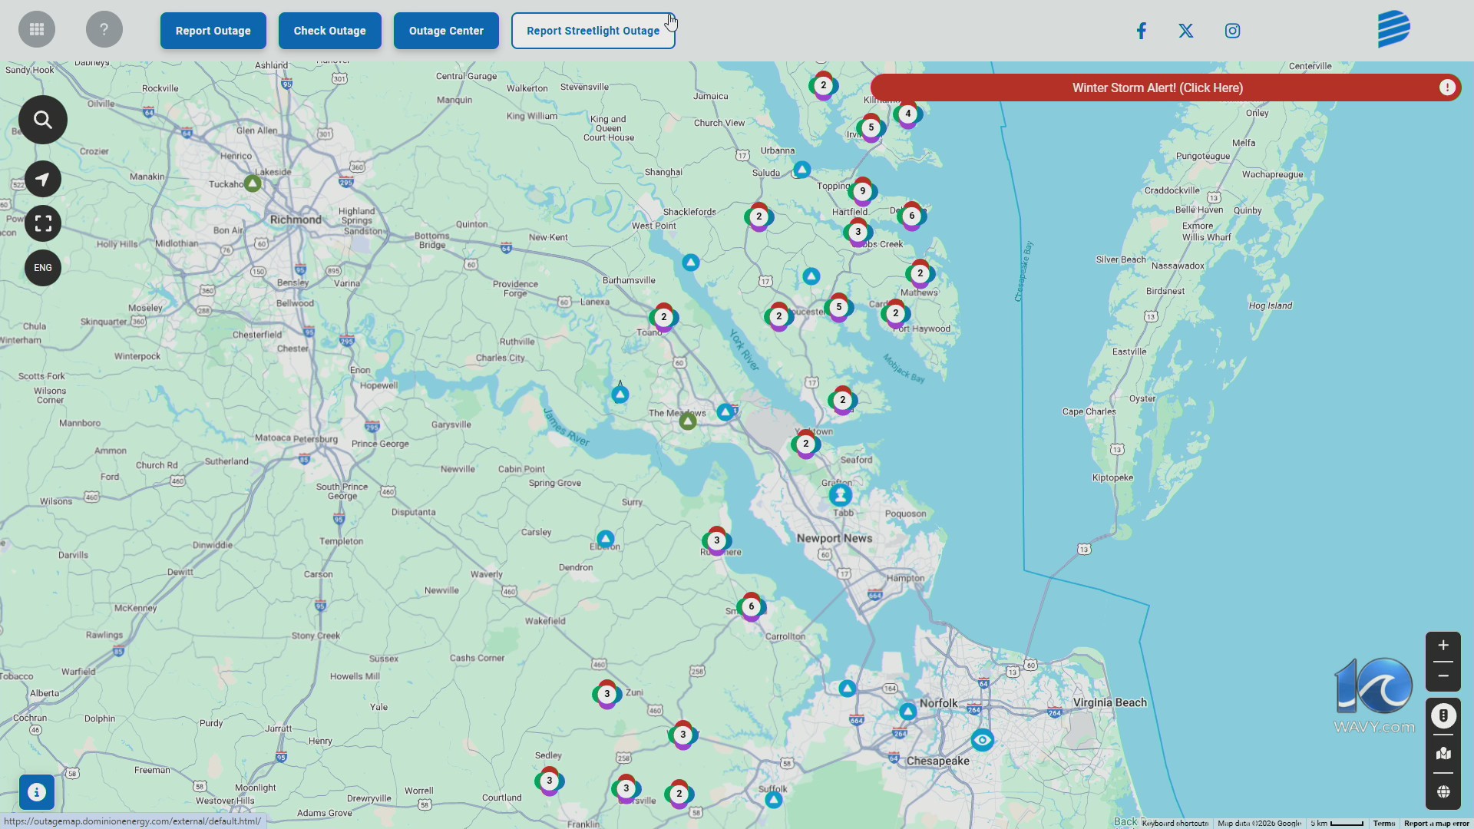The height and width of the screenshot is (829, 1474).
Task: Click the blue triangle marker at Norfolk
Action: (x=907, y=712)
